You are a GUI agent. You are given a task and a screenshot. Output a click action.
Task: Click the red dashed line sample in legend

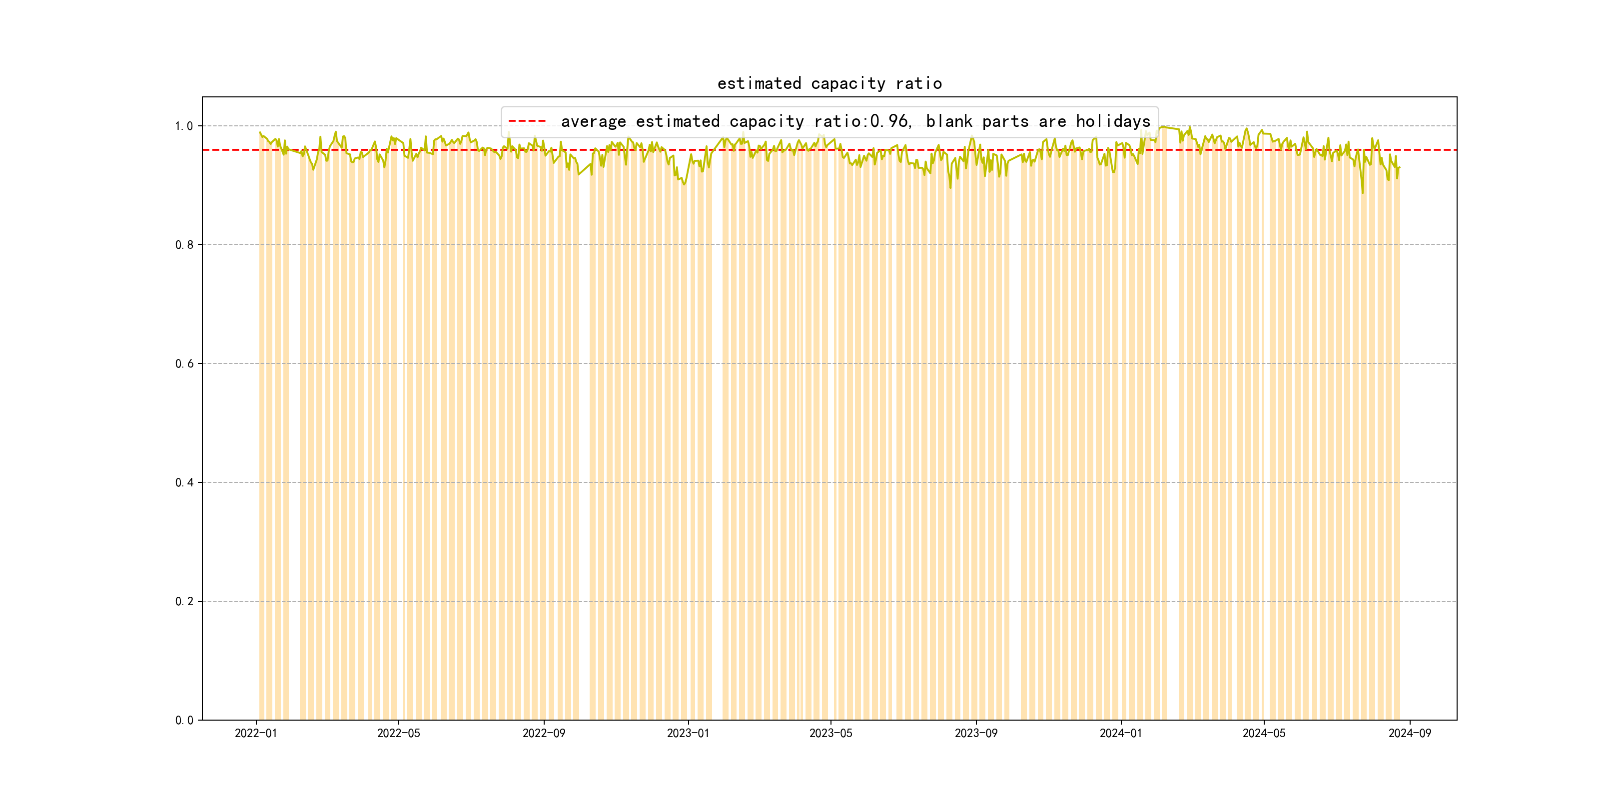point(527,121)
